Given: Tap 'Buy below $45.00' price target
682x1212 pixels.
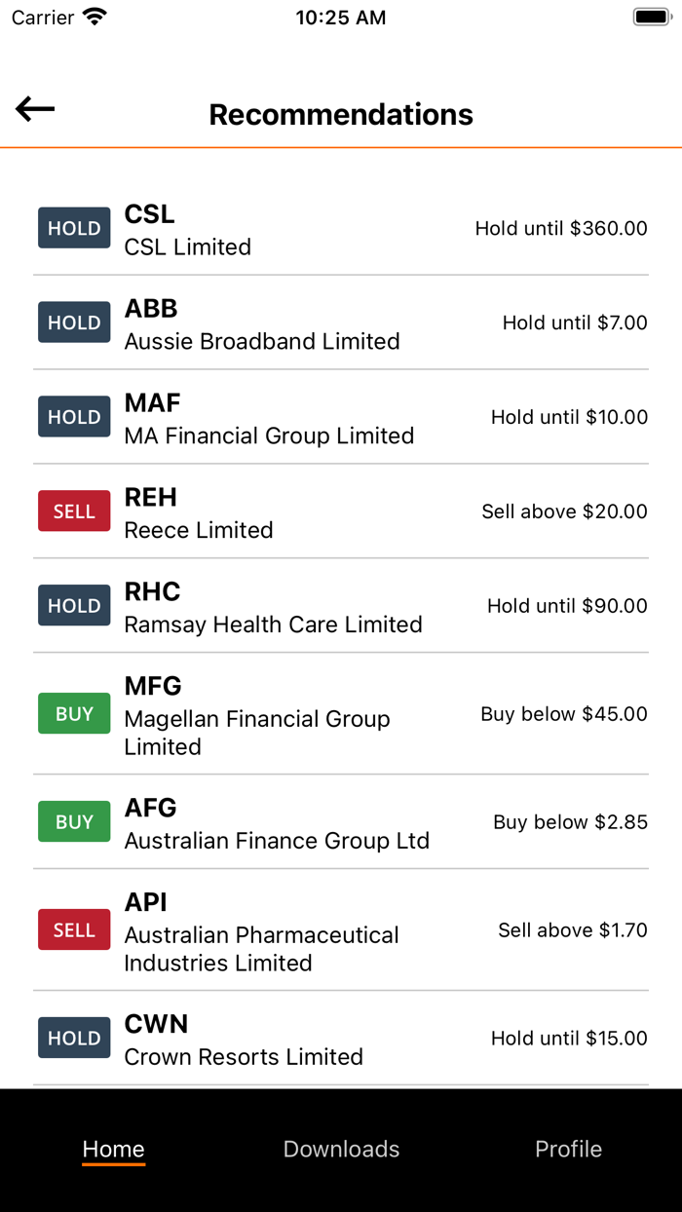Looking at the screenshot, I should (564, 714).
